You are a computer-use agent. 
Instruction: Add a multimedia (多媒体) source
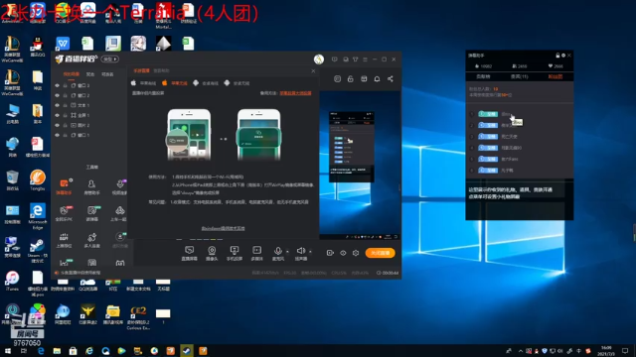click(x=256, y=253)
